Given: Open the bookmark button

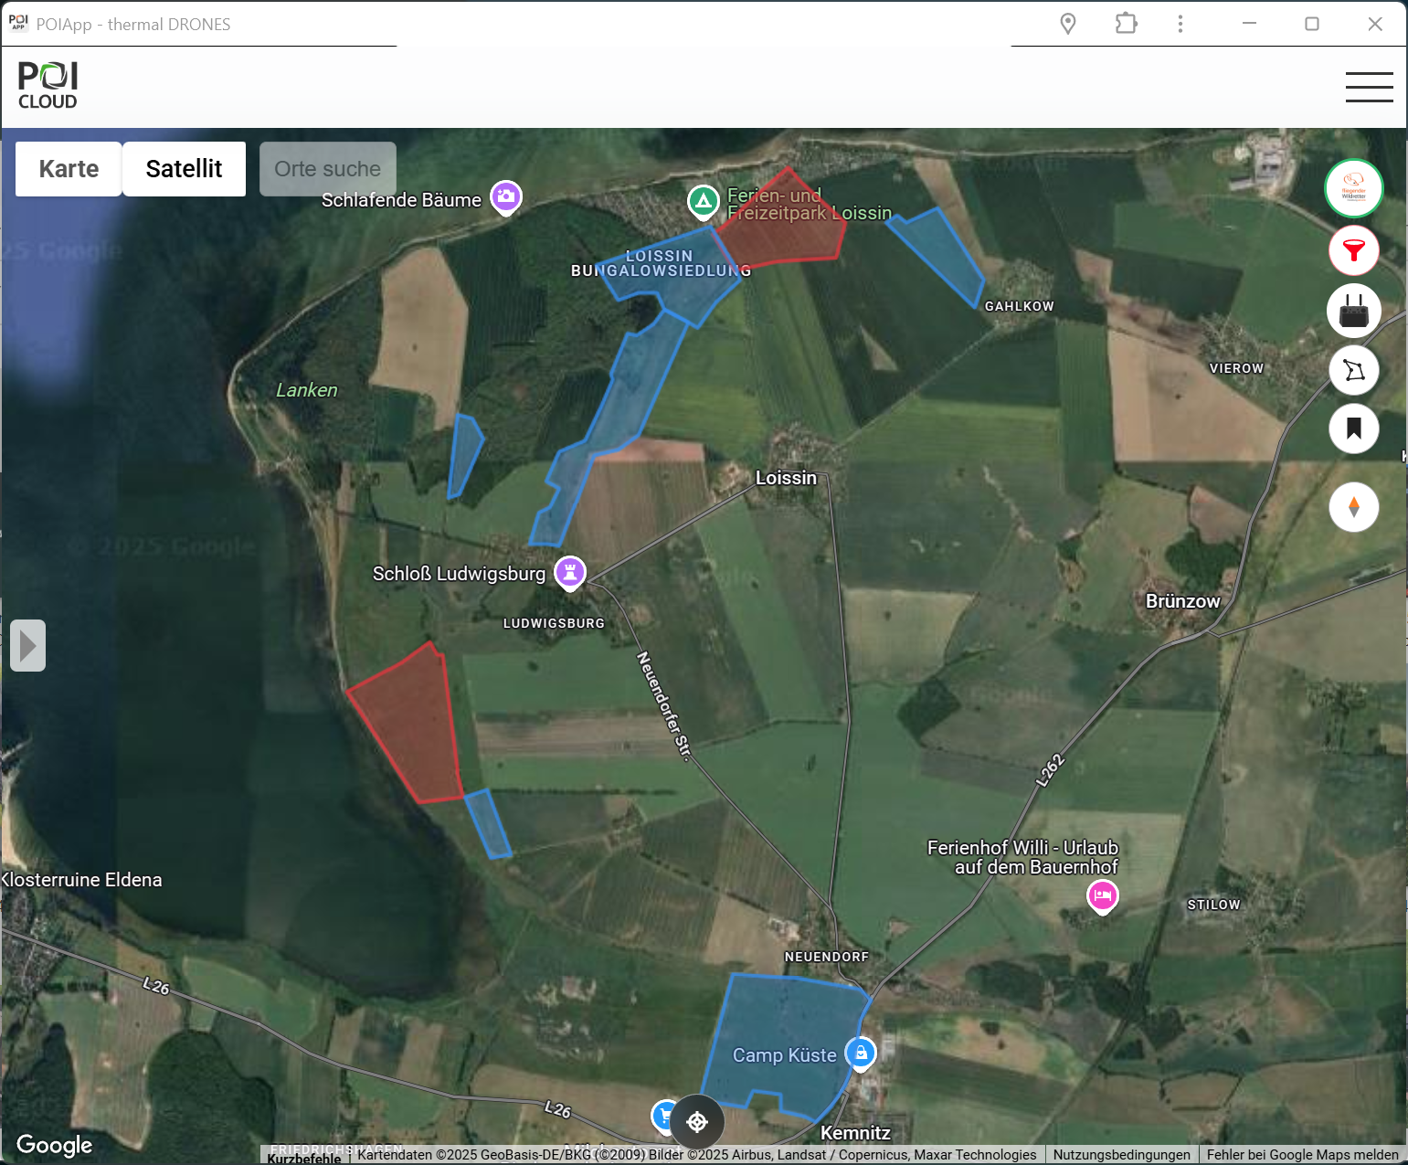Looking at the screenshot, I should coord(1353,429).
